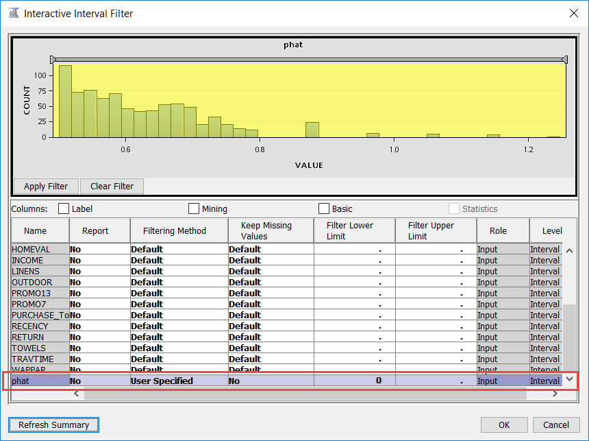This screenshot has width=589, height=441.
Task: Click the Refresh Summary button
Action: tap(53, 425)
